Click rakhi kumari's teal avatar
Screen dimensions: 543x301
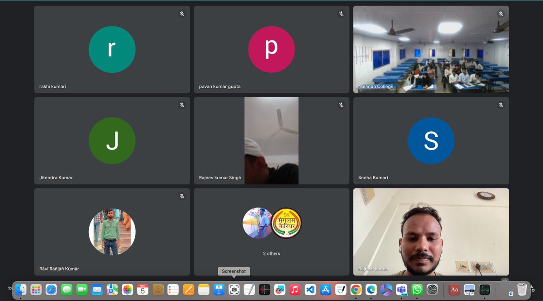coord(112,49)
